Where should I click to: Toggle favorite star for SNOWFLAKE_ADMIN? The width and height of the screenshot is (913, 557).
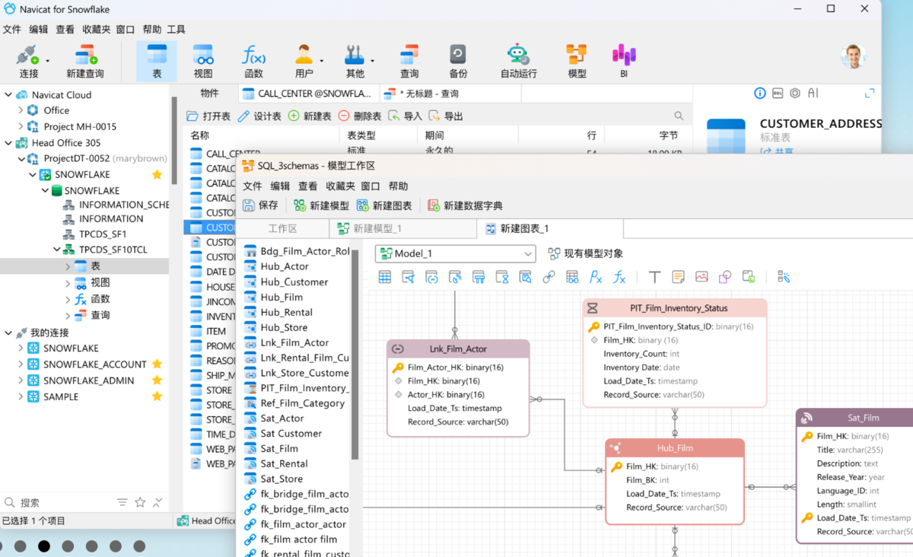157,380
